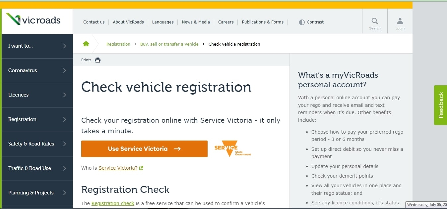Open Safety & Road Rules menu
The width and height of the screenshot is (447, 209).
tap(37, 144)
